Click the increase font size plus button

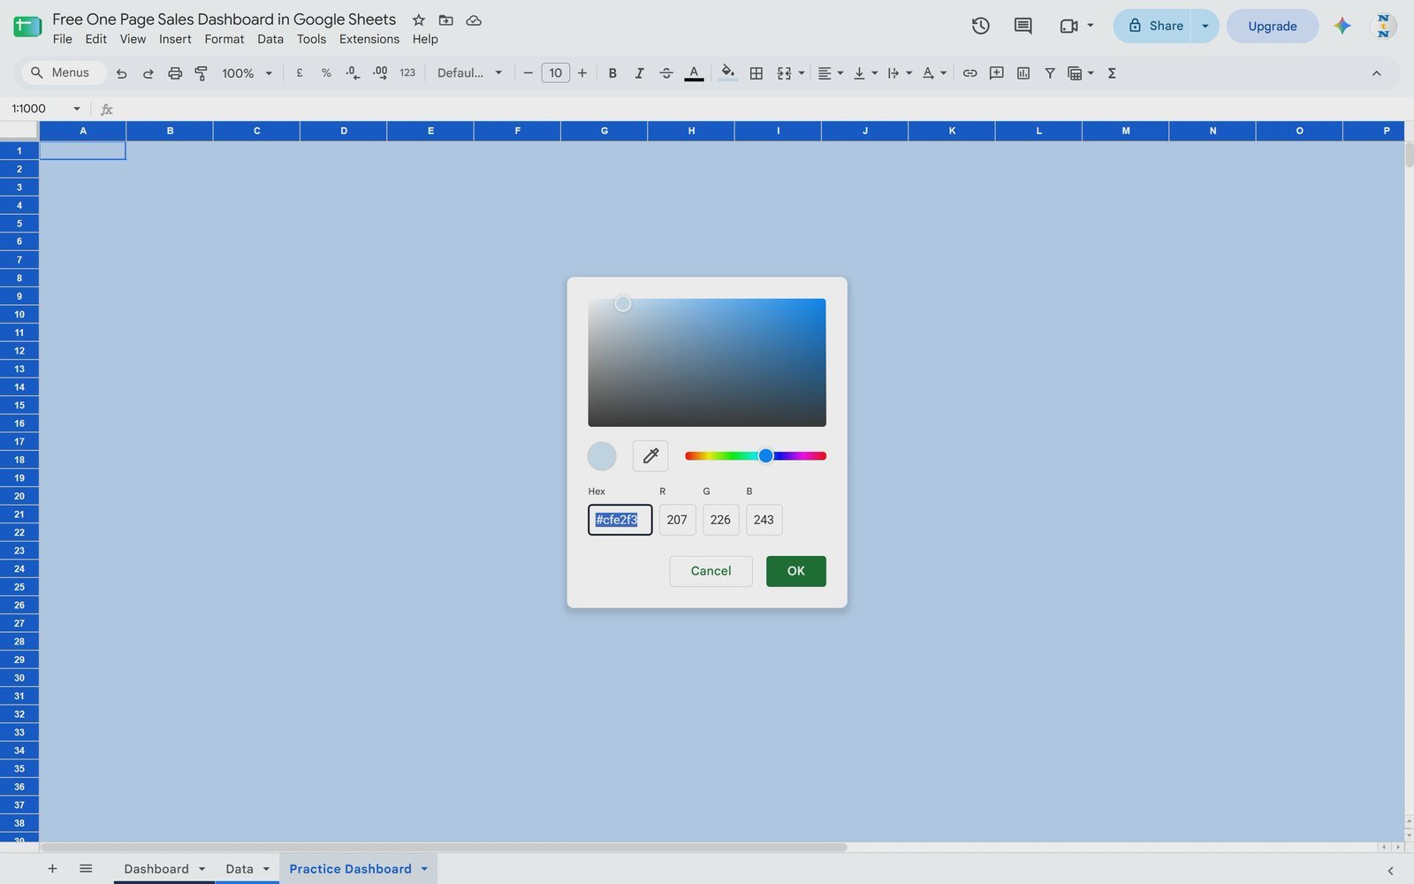(x=582, y=73)
